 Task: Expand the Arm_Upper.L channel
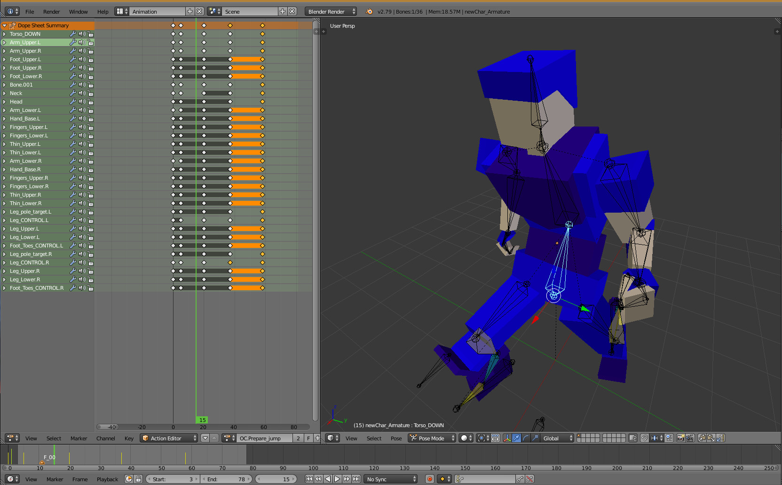(5, 42)
